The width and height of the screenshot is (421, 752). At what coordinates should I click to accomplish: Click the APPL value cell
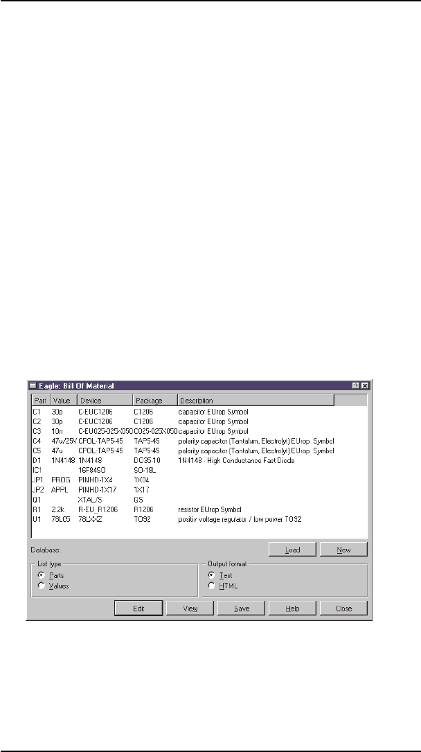(60, 489)
